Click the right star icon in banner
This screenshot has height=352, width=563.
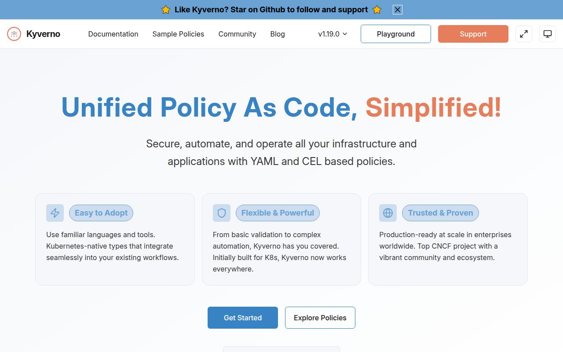click(x=377, y=10)
